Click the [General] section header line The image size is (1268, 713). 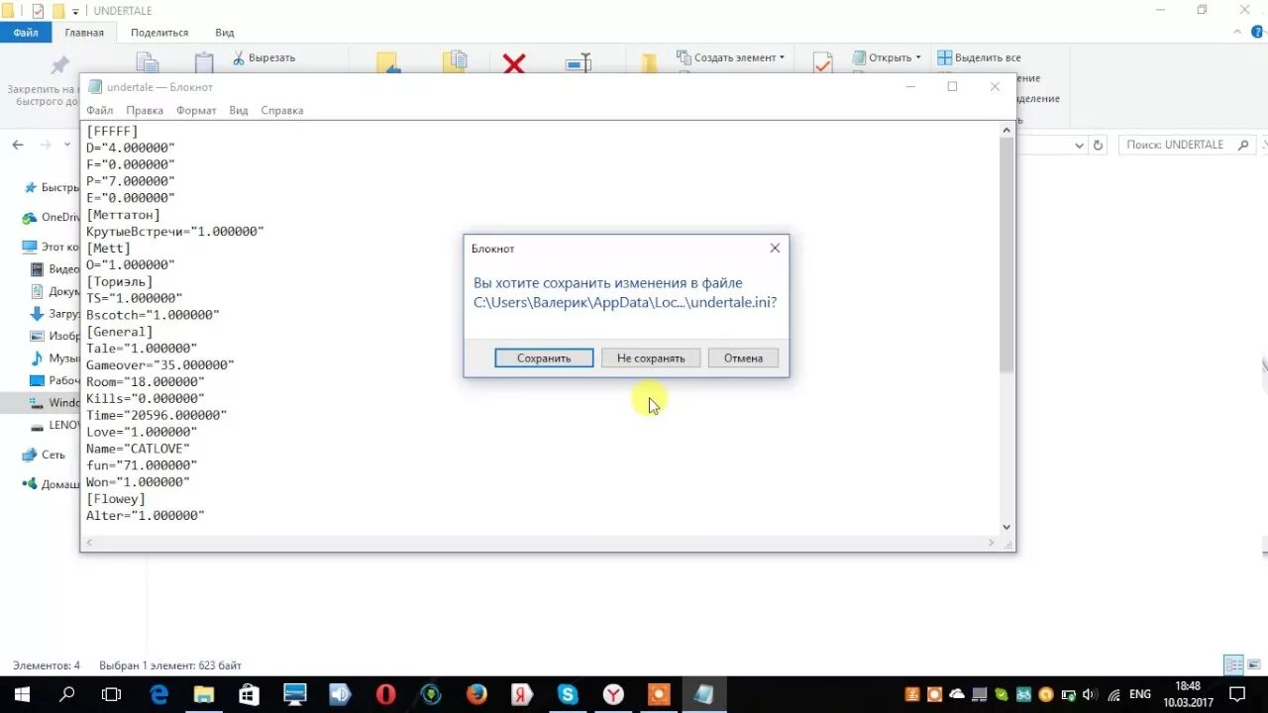(120, 331)
